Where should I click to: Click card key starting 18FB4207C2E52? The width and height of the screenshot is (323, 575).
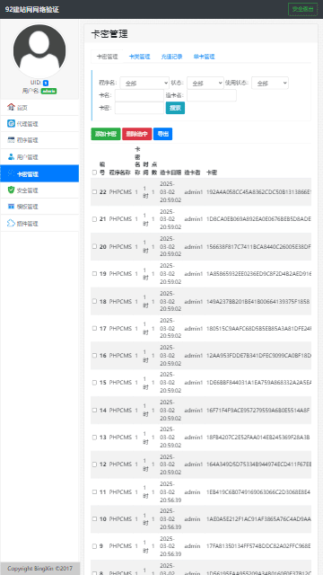258,438
